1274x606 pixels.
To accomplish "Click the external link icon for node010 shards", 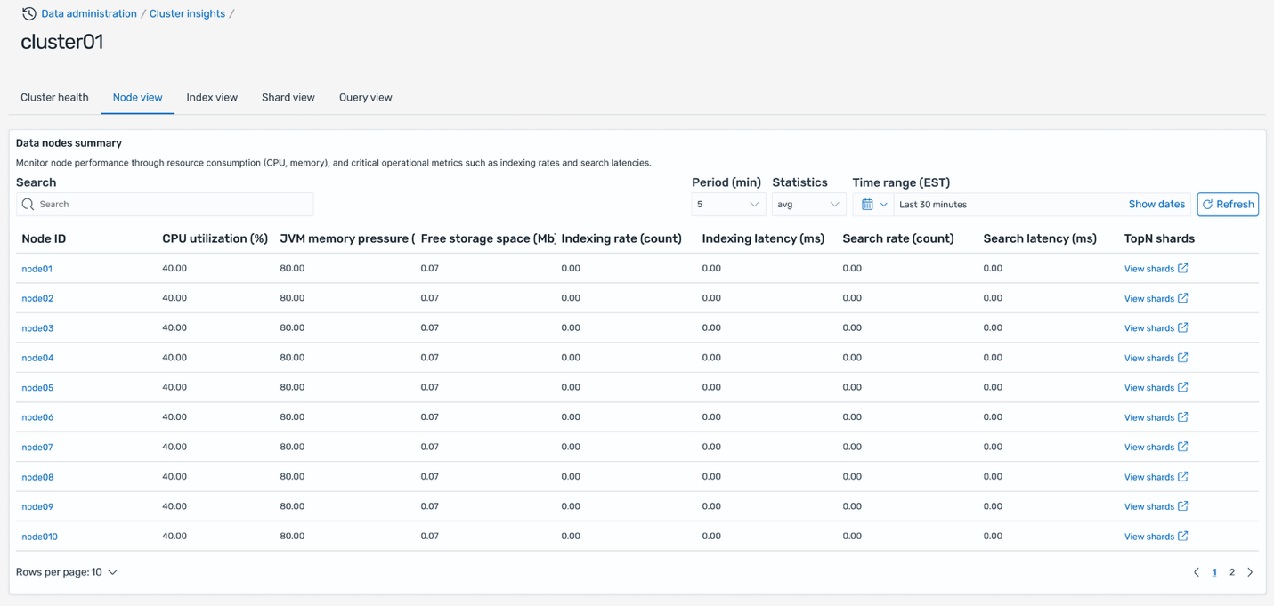I will [x=1182, y=536].
